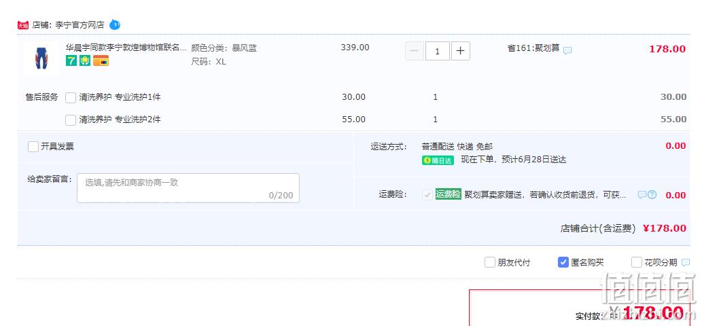702x326 pixels.
Task: Click the 尺码：XL size text
Action: pyautogui.click(x=209, y=62)
